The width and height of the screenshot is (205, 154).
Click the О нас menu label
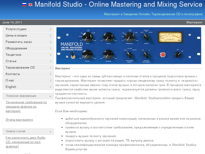coord(10,81)
